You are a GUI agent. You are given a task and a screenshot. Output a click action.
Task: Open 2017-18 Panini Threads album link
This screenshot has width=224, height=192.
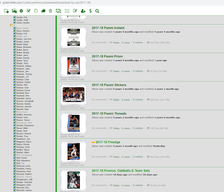(x=109, y=113)
